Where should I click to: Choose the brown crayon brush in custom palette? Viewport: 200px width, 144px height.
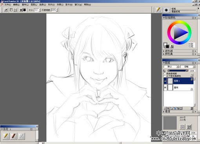point(14,136)
